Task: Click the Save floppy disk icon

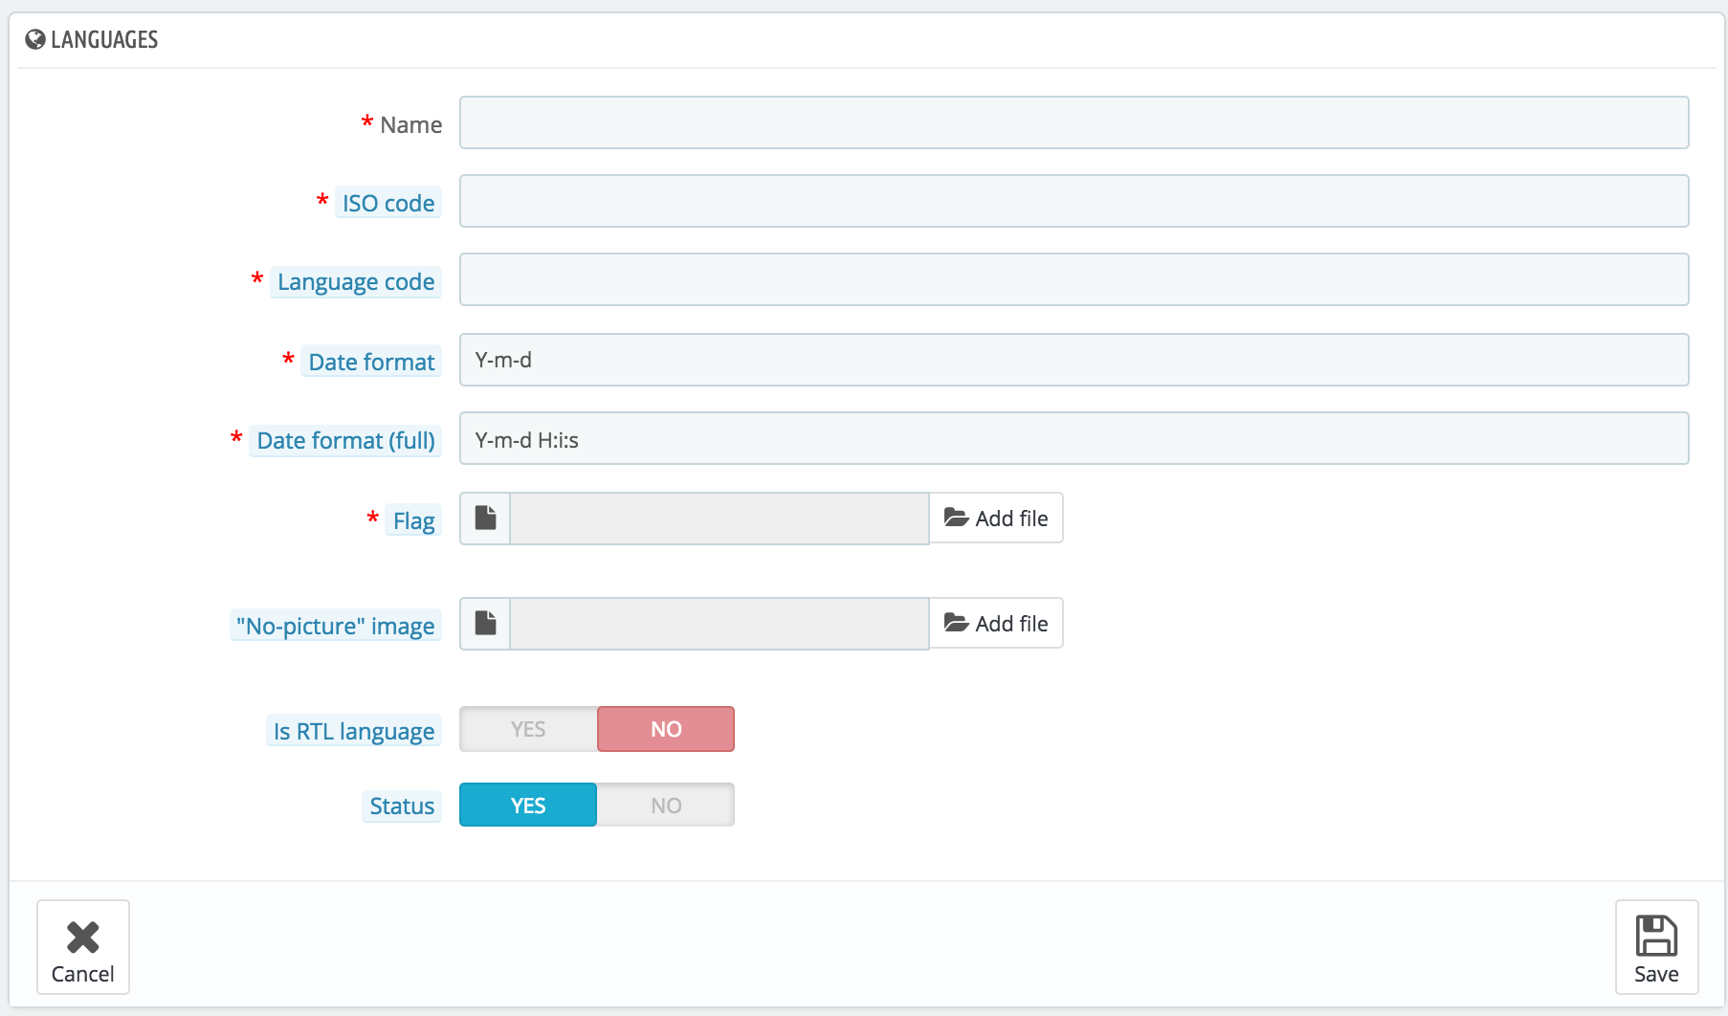Action: click(1656, 936)
